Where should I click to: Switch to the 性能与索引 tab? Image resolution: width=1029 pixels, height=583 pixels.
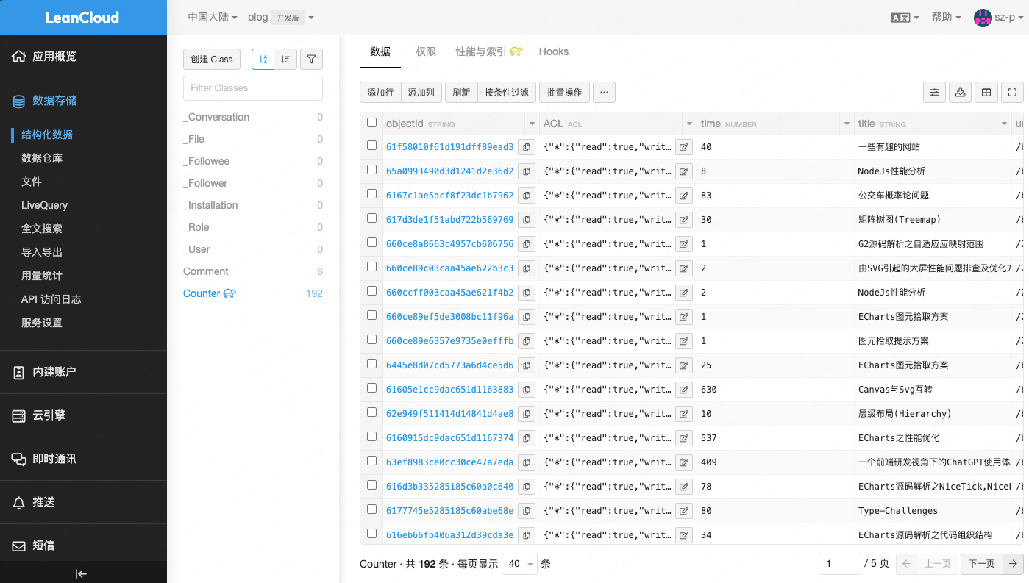[489, 51]
